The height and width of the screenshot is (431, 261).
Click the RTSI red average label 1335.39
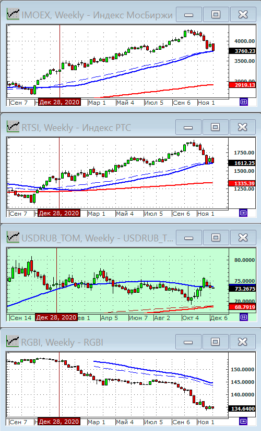pyautogui.click(x=242, y=183)
